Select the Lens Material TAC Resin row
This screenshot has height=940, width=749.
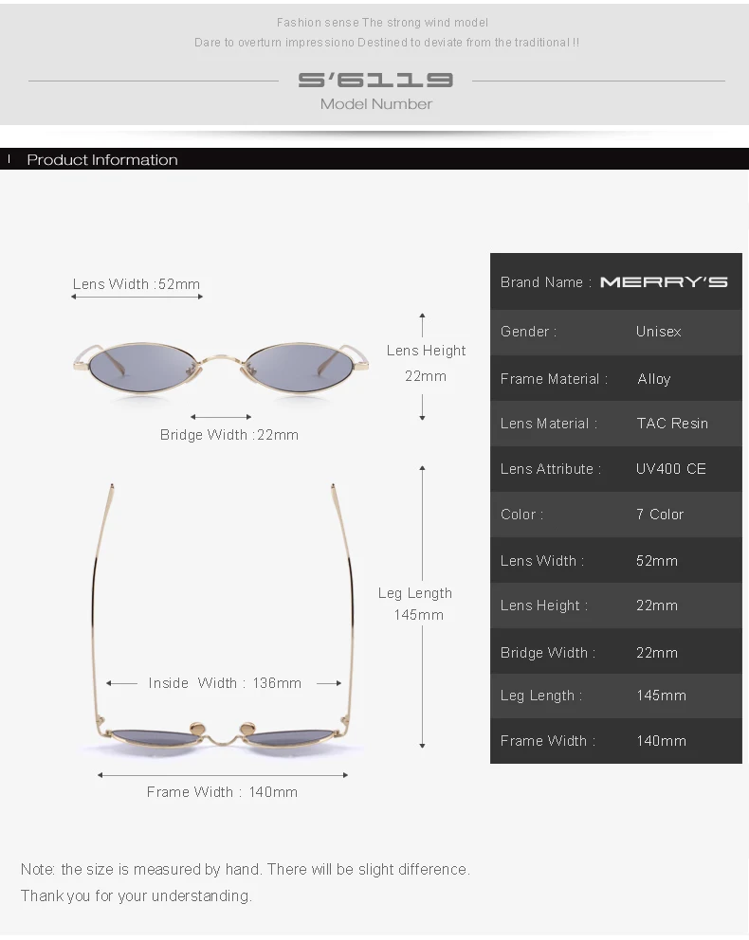[x=616, y=424]
